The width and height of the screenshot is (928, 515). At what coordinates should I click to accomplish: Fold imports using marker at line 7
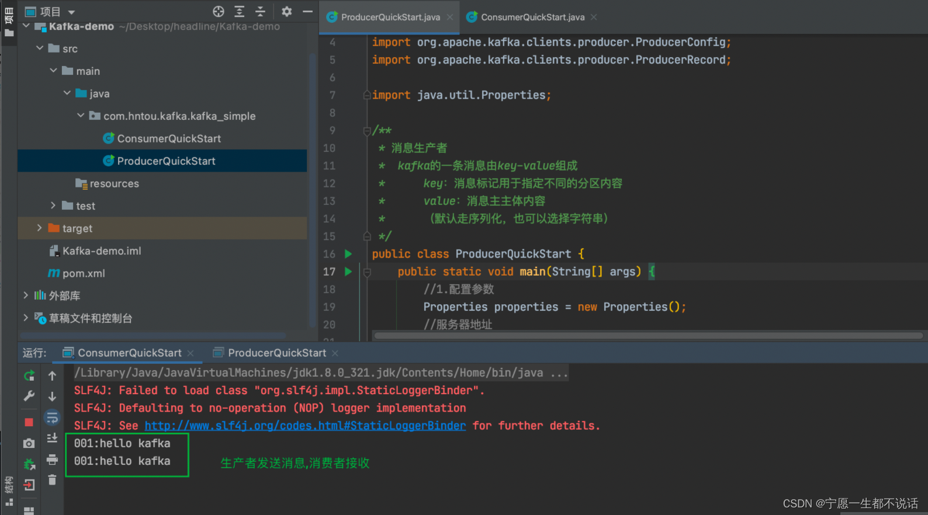[367, 95]
